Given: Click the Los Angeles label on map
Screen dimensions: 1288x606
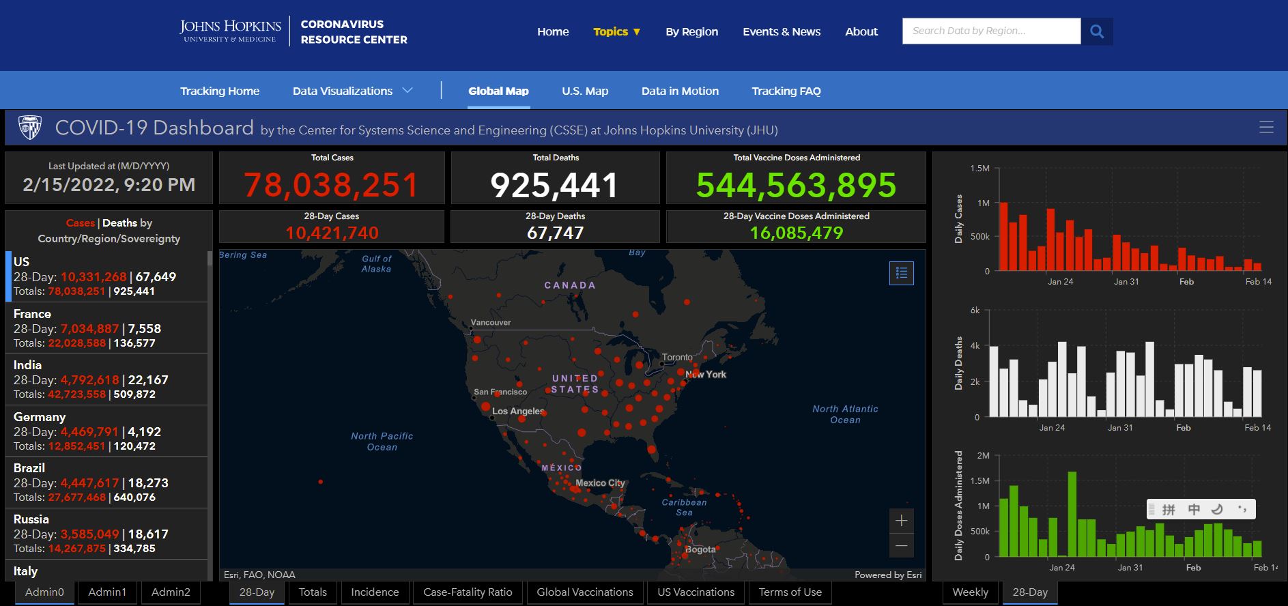Looking at the screenshot, I should click(518, 412).
